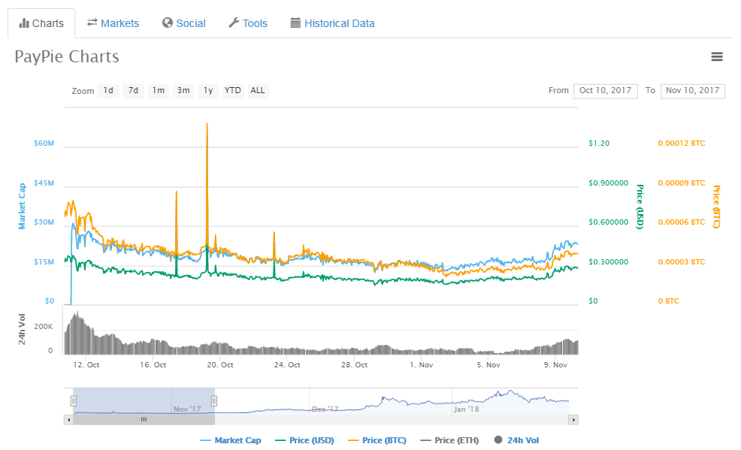Click the $1.20 USD price axis label
Screen dimensions: 741x450
[x=599, y=143]
